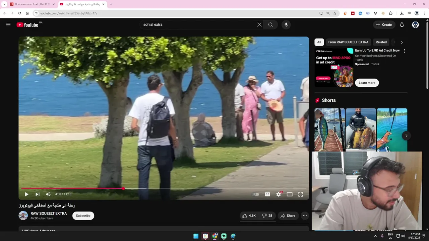The image size is (429, 241).
Task: Open the extensions puzzle icon
Action: pos(390,13)
